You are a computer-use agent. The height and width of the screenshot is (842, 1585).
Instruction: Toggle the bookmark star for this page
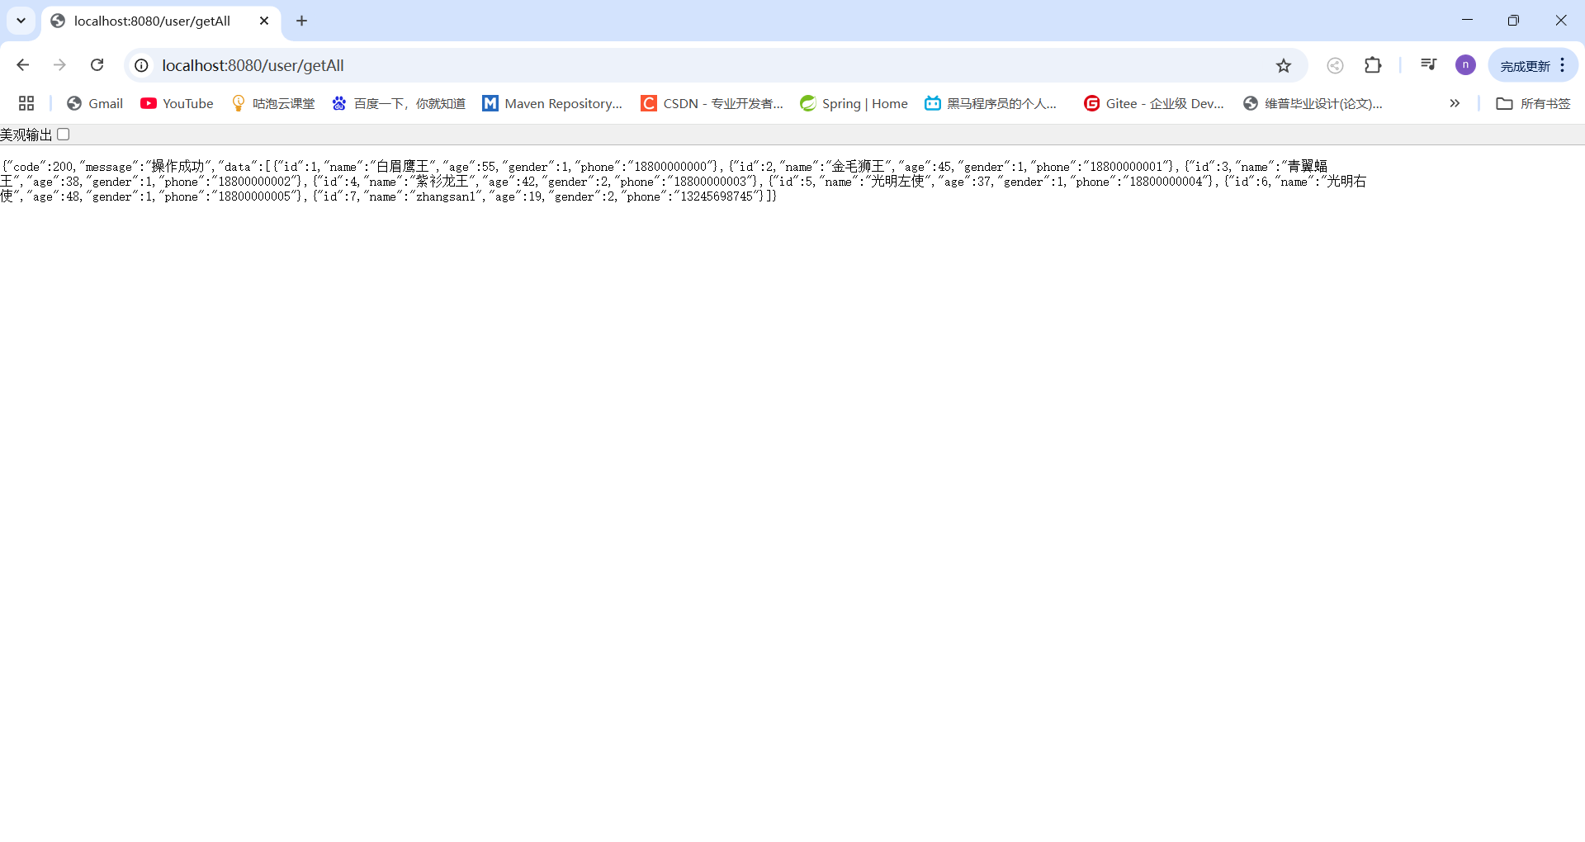[x=1285, y=65]
